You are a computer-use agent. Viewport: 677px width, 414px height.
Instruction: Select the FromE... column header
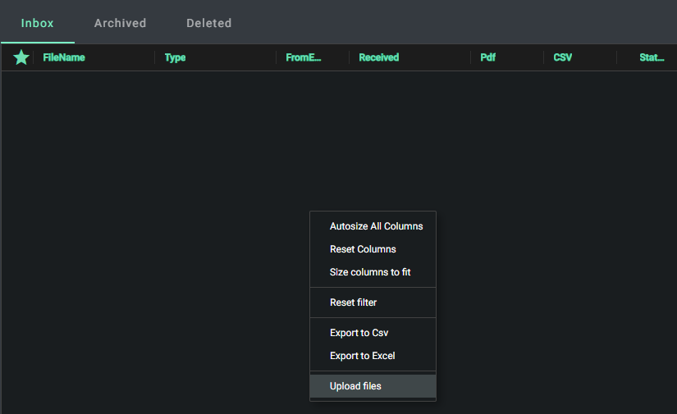point(304,57)
